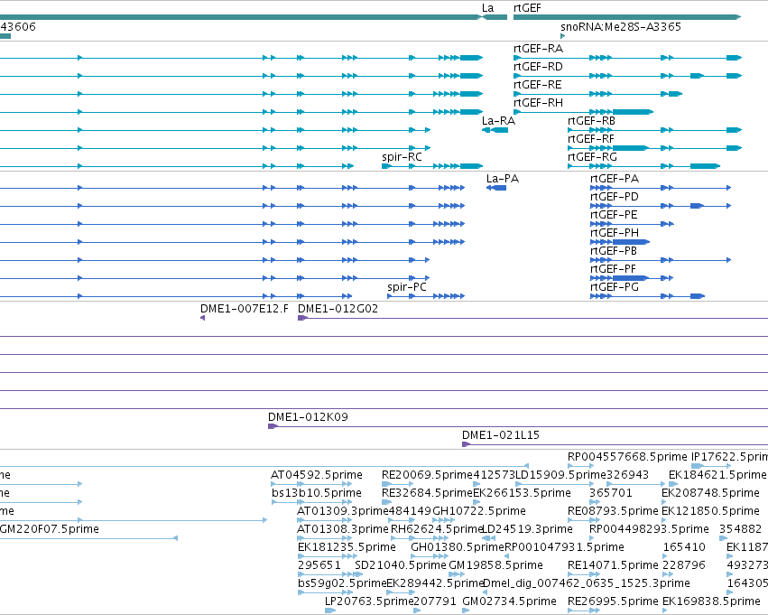The height and width of the screenshot is (615, 768).
Task: Open the rtGEF-PB protein label
Action: (613, 251)
